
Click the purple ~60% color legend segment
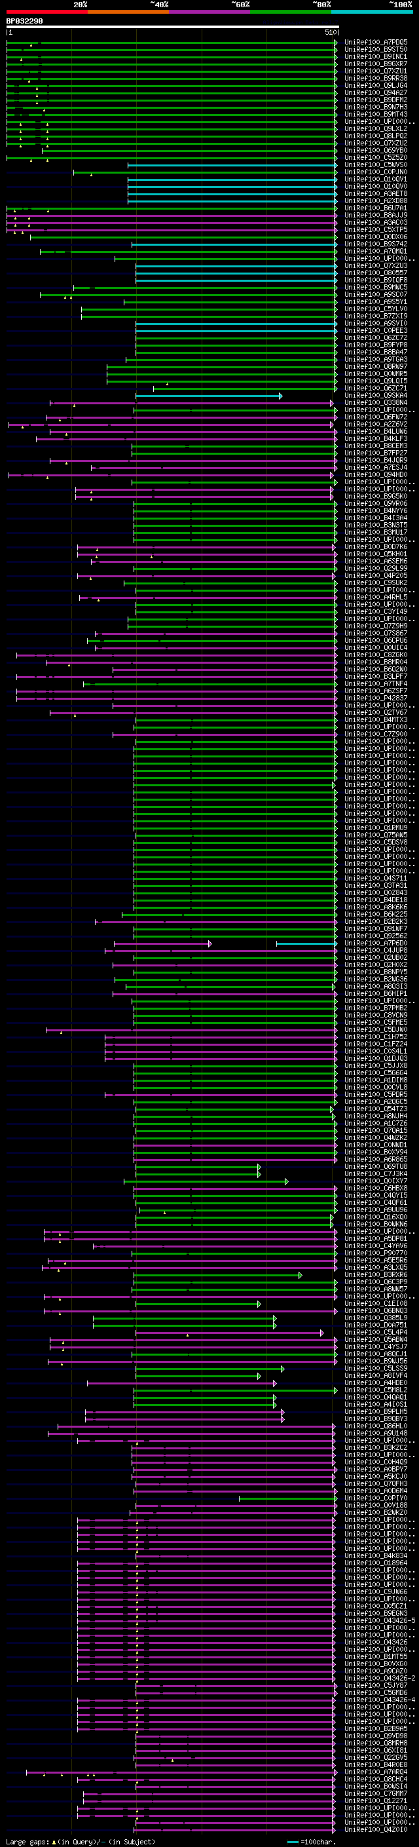click(x=210, y=12)
